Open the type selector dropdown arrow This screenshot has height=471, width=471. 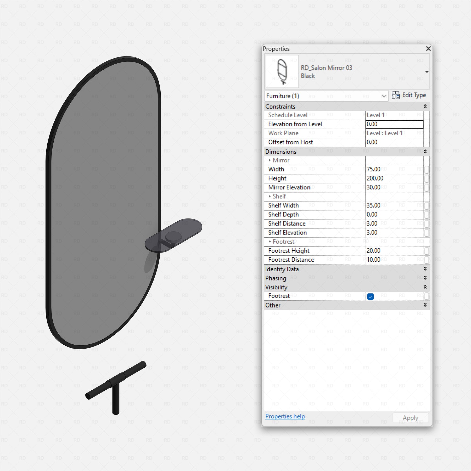[x=427, y=72]
